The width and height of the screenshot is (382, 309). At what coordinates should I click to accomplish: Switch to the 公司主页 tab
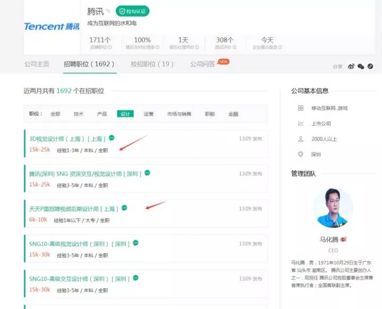click(37, 64)
